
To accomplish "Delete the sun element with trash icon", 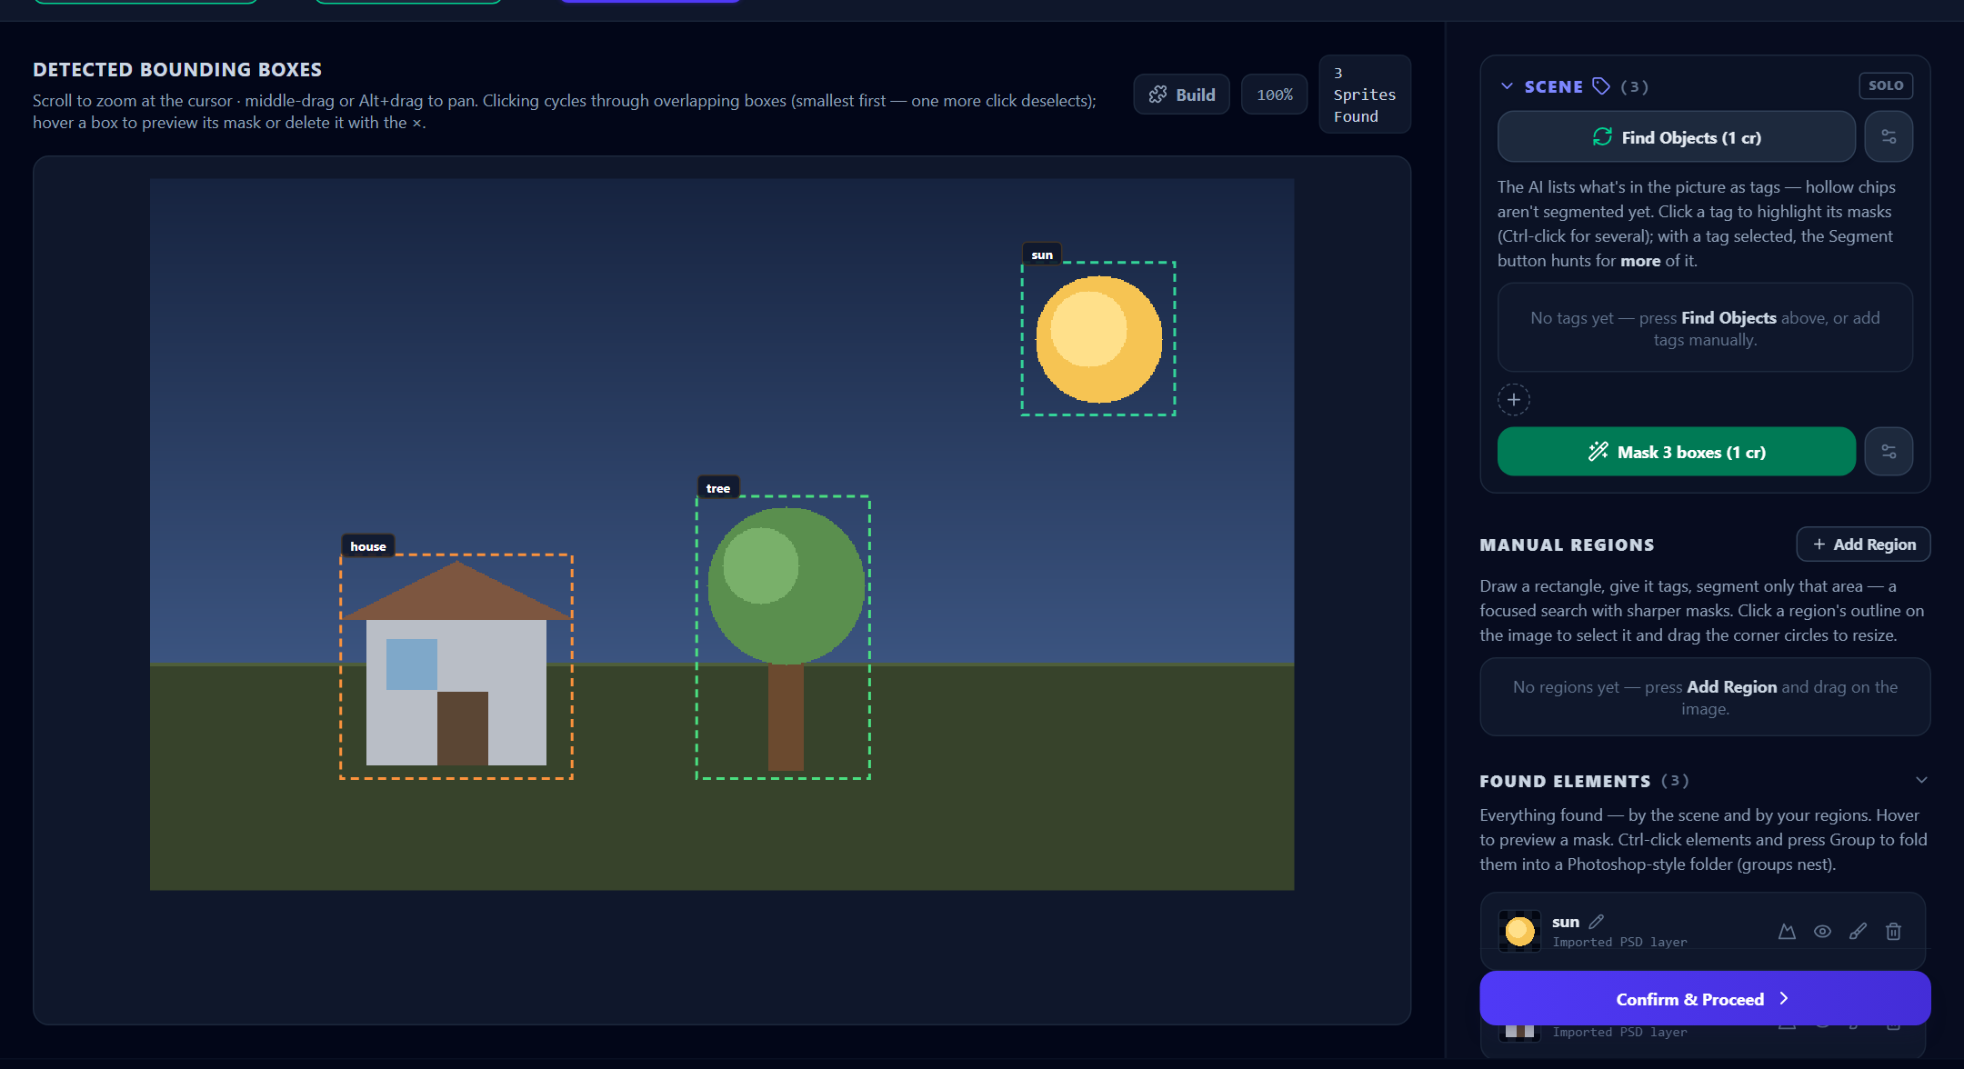I will click(x=1893, y=931).
